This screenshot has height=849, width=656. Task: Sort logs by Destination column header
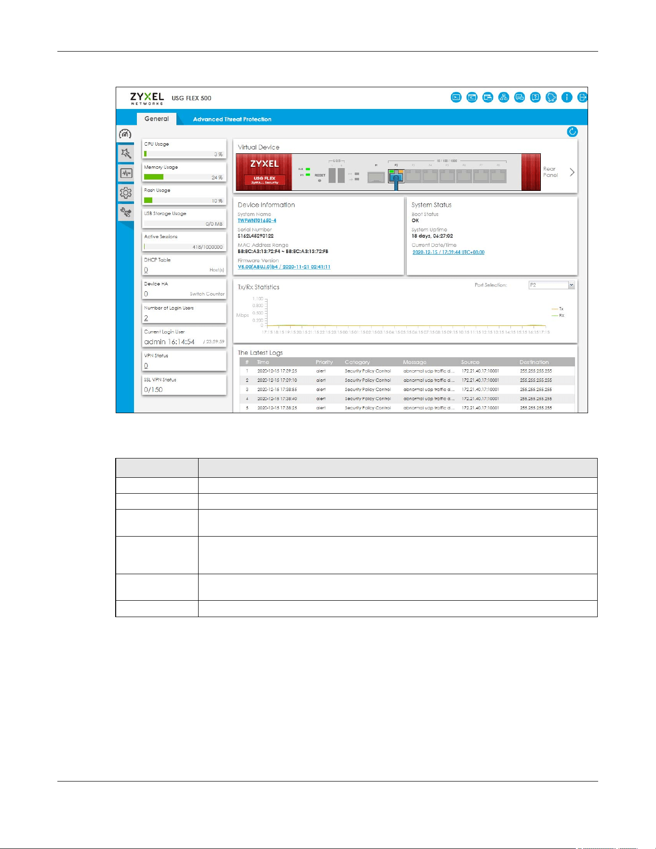tap(534, 362)
